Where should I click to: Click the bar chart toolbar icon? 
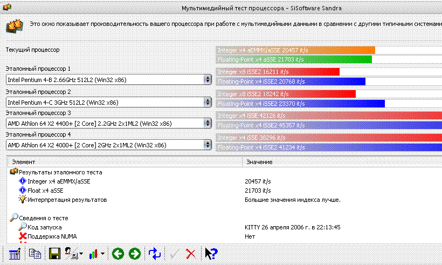click(x=93, y=254)
